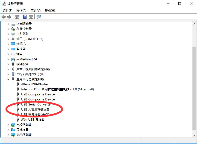
Task: Open the 操作(A) menu
Action: click(x=21, y=11)
